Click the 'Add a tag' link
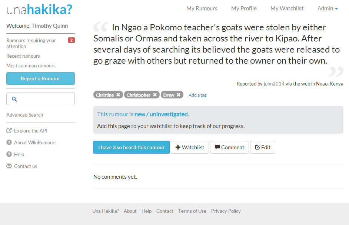 pos(197,95)
